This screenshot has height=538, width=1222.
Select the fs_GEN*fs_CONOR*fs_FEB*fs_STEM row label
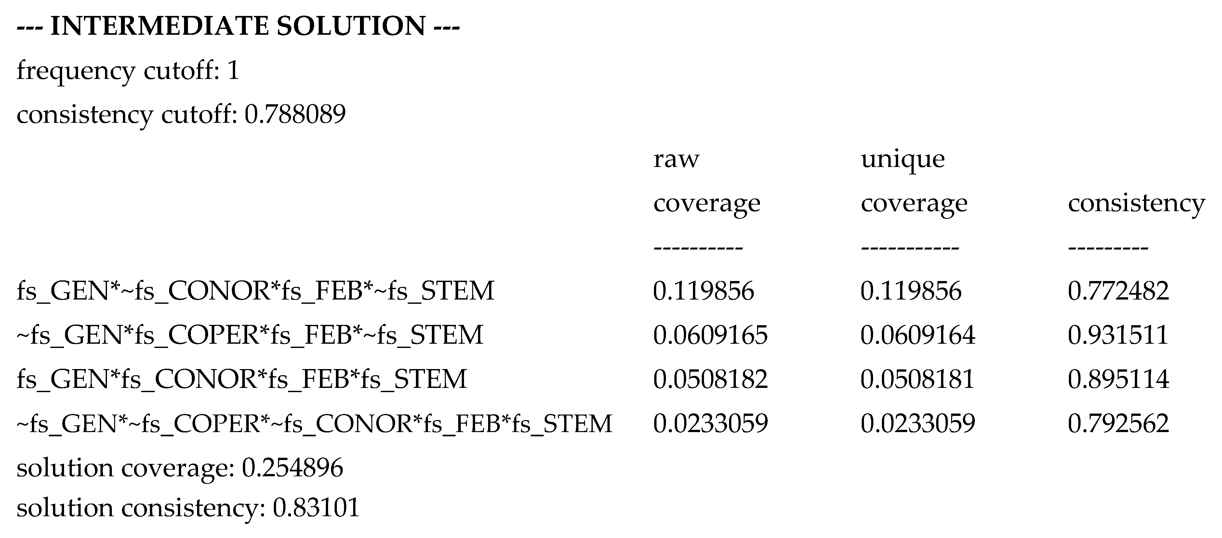pyautogui.click(x=242, y=379)
